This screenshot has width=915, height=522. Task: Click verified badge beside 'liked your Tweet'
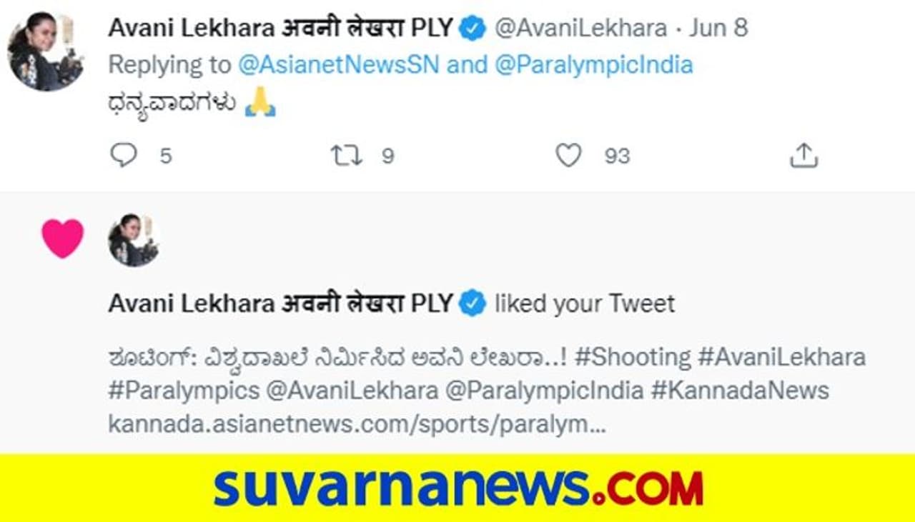[x=473, y=303]
